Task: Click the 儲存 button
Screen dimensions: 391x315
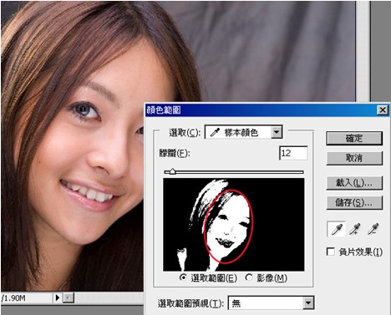Action: (x=354, y=203)
